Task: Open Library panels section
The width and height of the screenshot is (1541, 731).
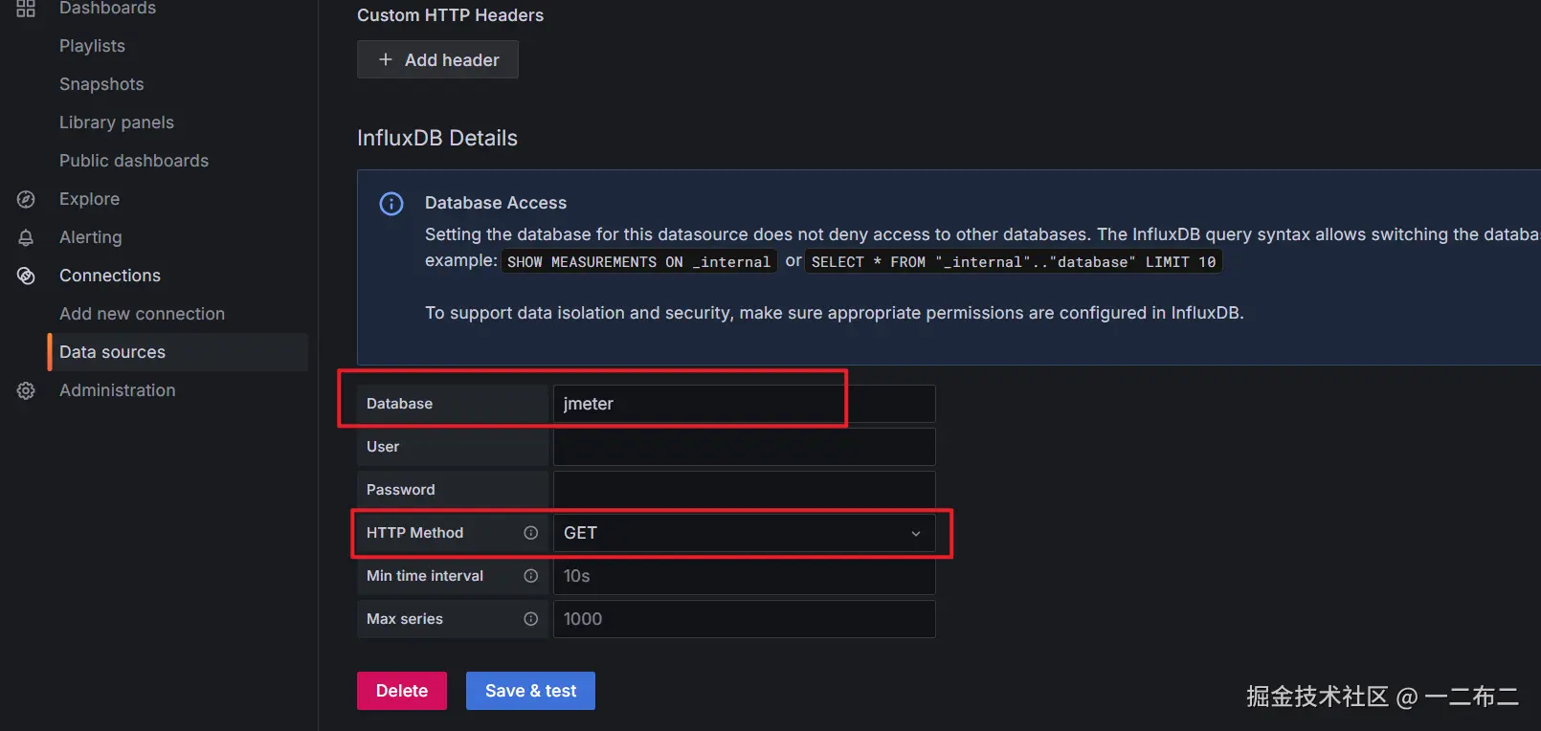Action: click(117, 122)
